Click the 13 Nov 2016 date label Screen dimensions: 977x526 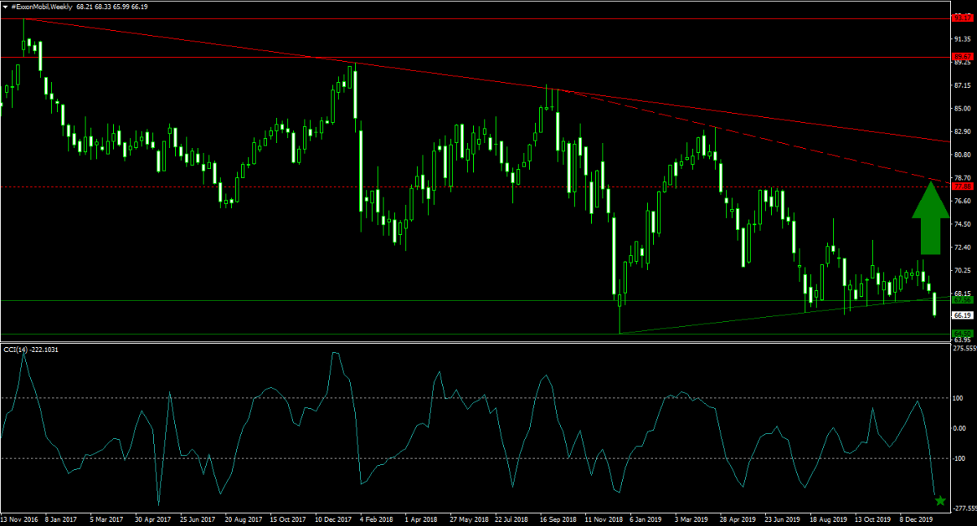click(20, 518)
